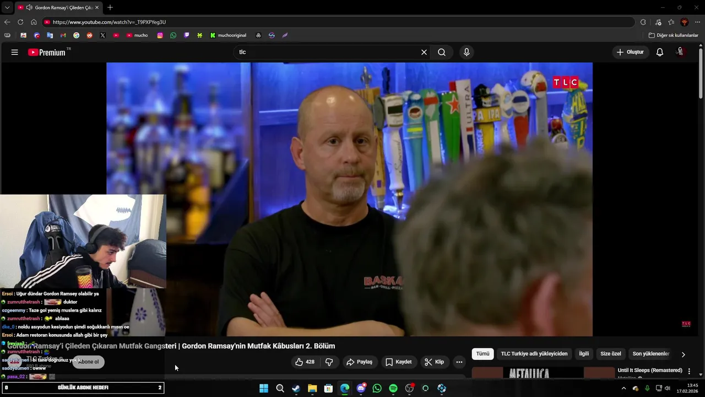Clear the 'tlc' search text
This screenshot has width=705, height=397.
tap(424, 52)
